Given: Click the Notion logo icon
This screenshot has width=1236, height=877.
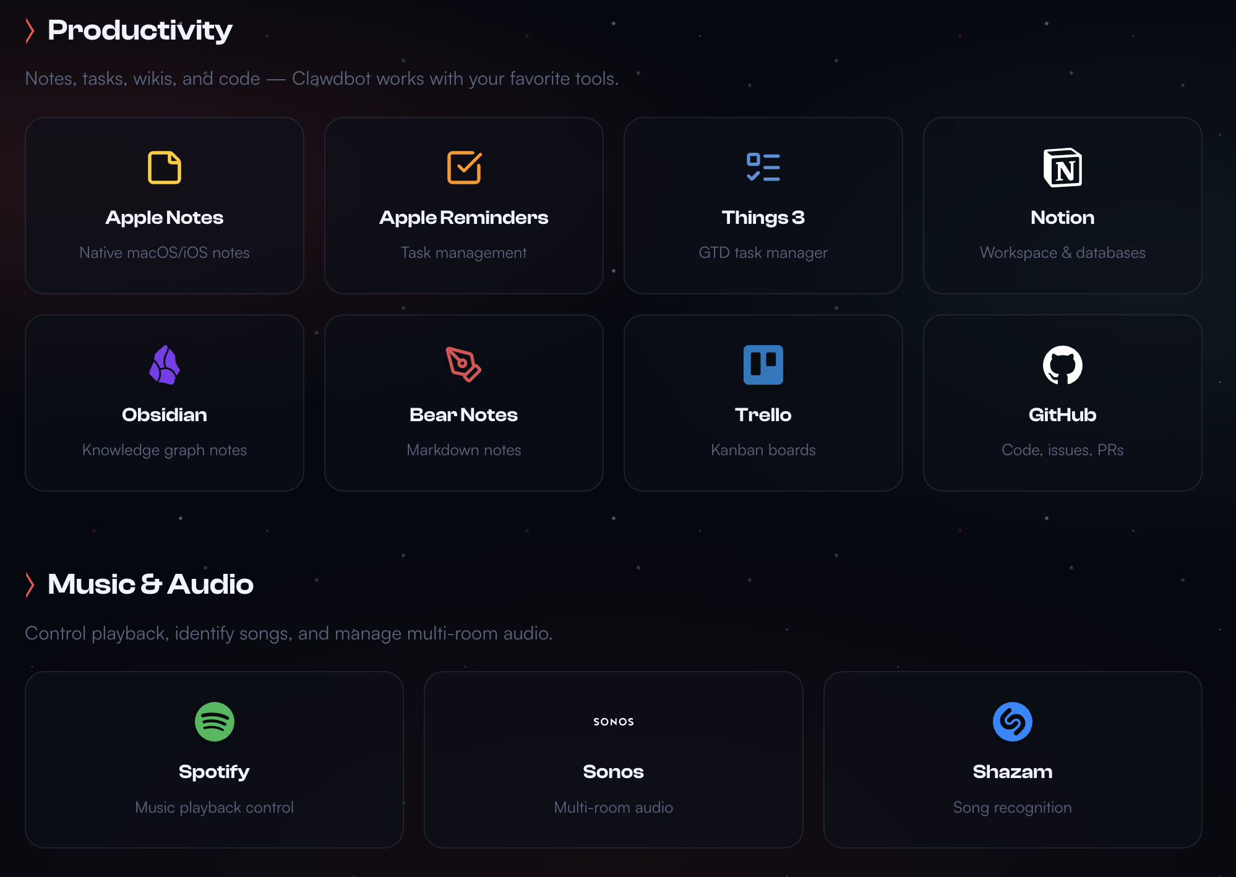Looking at the screenshot, I should (x=1062, y=168).
